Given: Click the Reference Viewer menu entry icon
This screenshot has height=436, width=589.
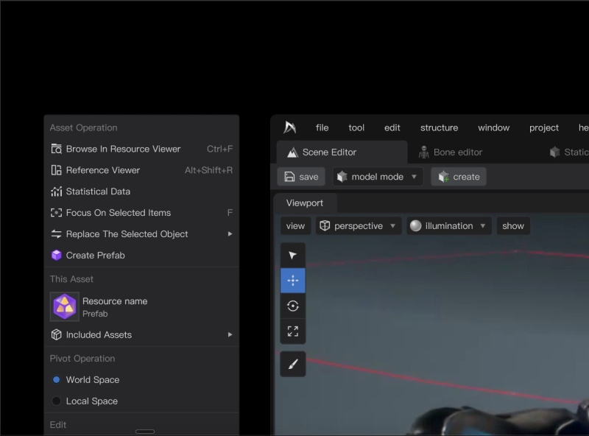Looking at the screenshot, I should coord(57,170).
